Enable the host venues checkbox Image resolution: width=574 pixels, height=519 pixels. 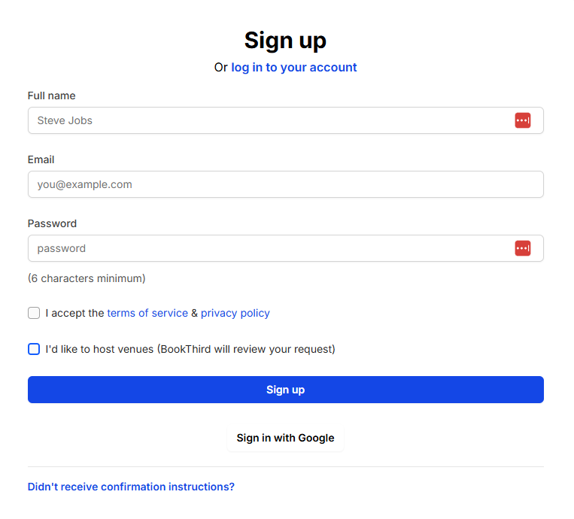pos(34,349)
